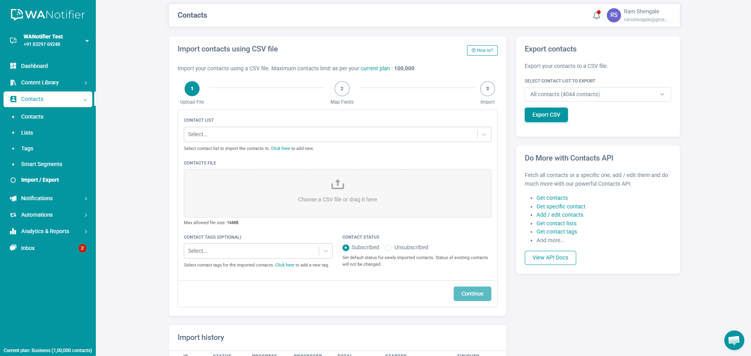Click the View API Docs button
The height and width of the screenshot is (356, 751).
click(x=550, y=257)
